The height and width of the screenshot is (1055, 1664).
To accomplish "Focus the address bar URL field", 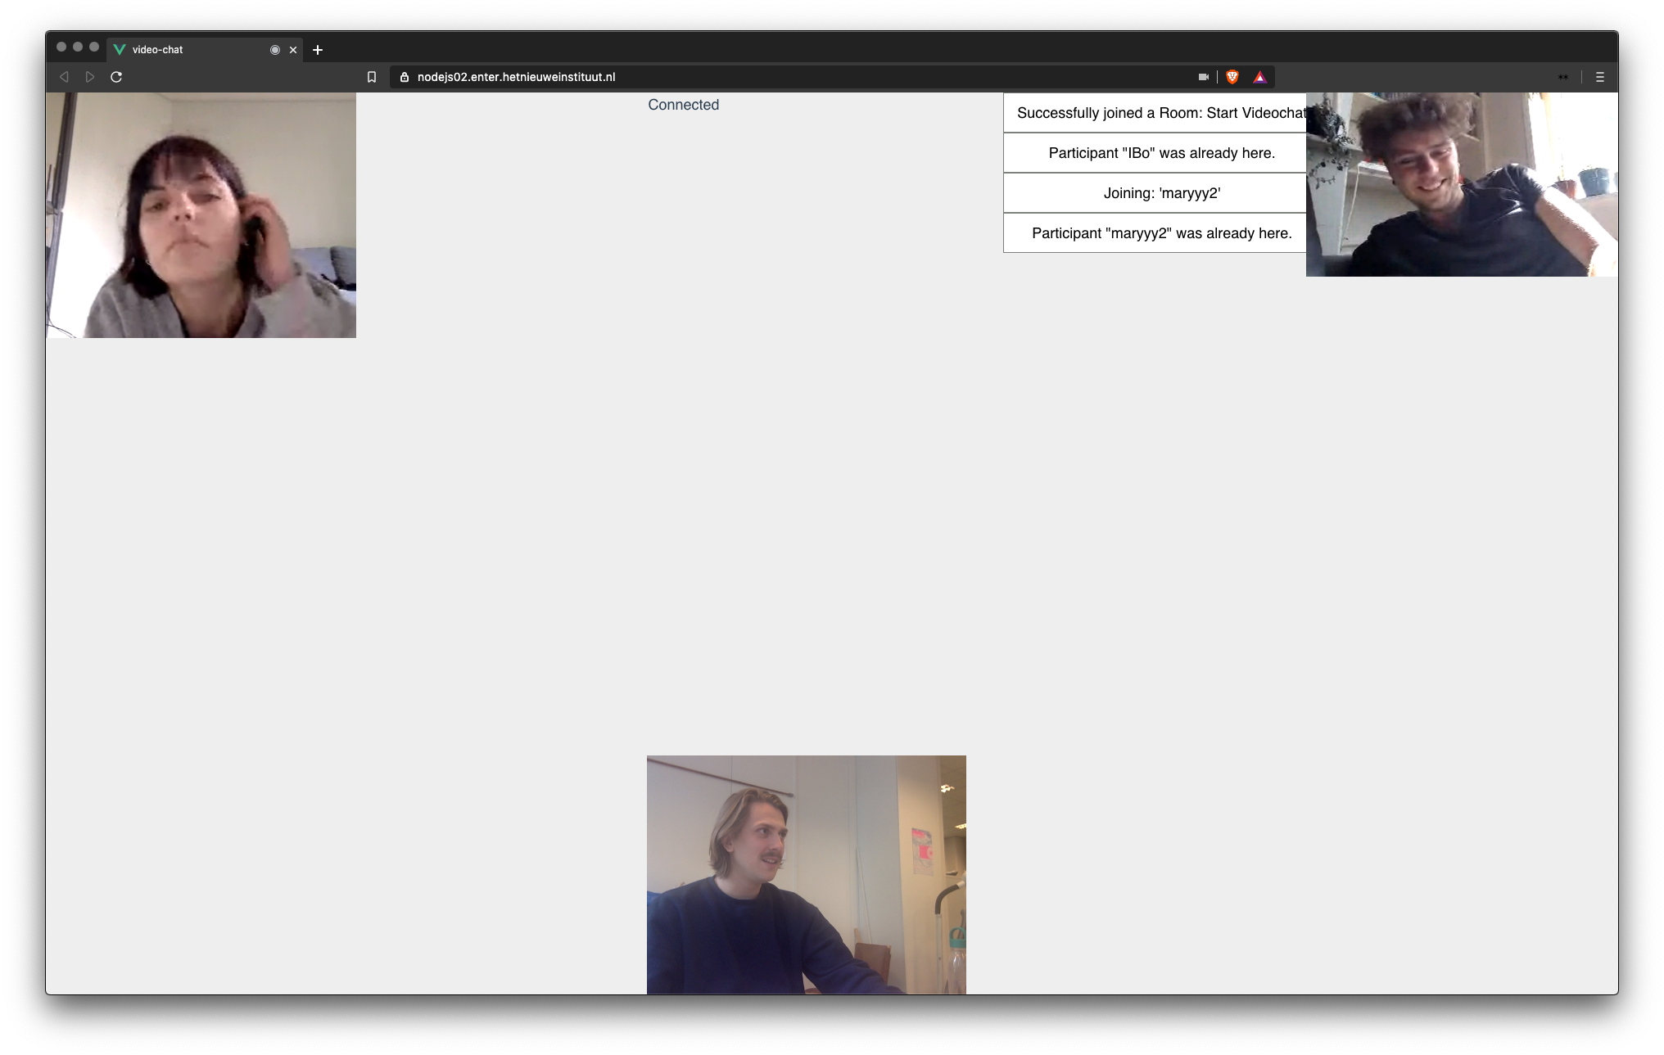I will click(x=831, y=77).
